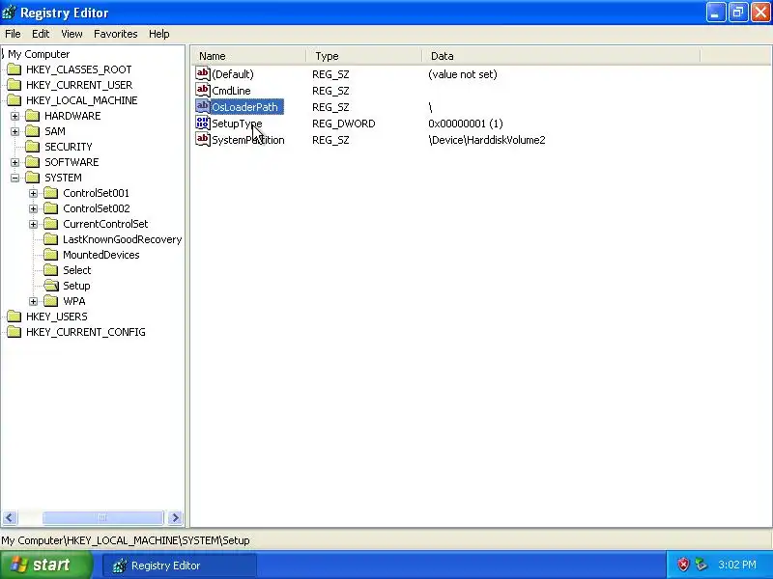Collapse the SYSTEM key
This screenshot has width=773, height=579.
click(14, 178)
